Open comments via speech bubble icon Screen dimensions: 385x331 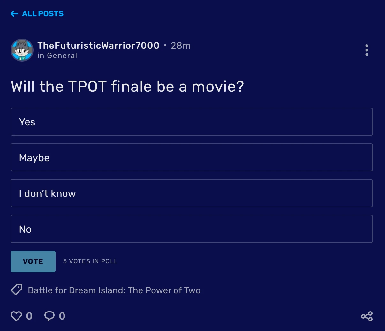(49, 316)
